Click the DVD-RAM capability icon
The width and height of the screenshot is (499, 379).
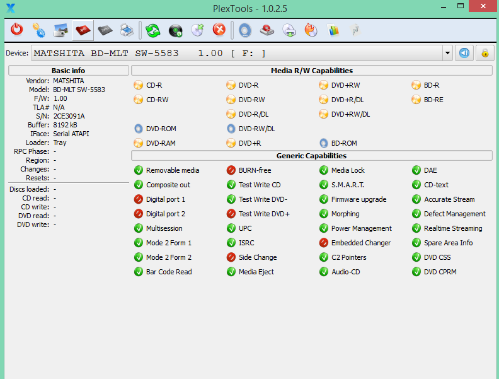click(x=139, y=143)
